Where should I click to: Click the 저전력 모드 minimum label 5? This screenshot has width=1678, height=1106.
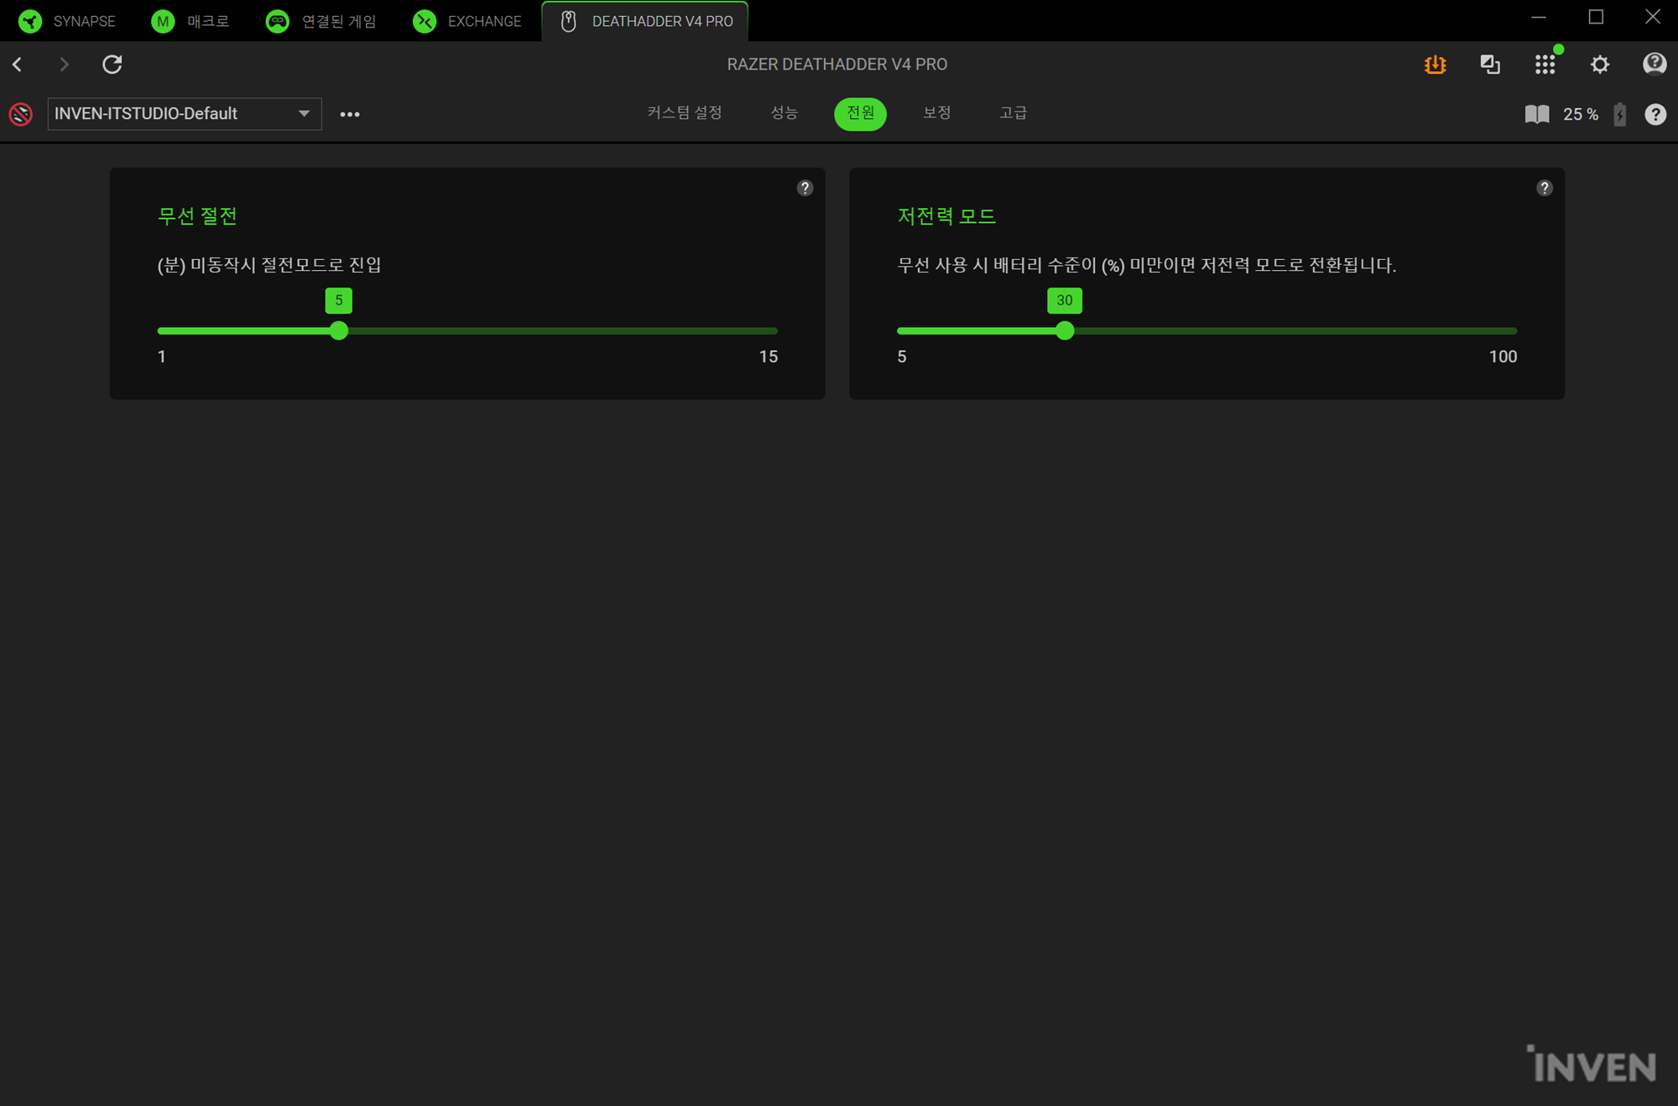902,357
